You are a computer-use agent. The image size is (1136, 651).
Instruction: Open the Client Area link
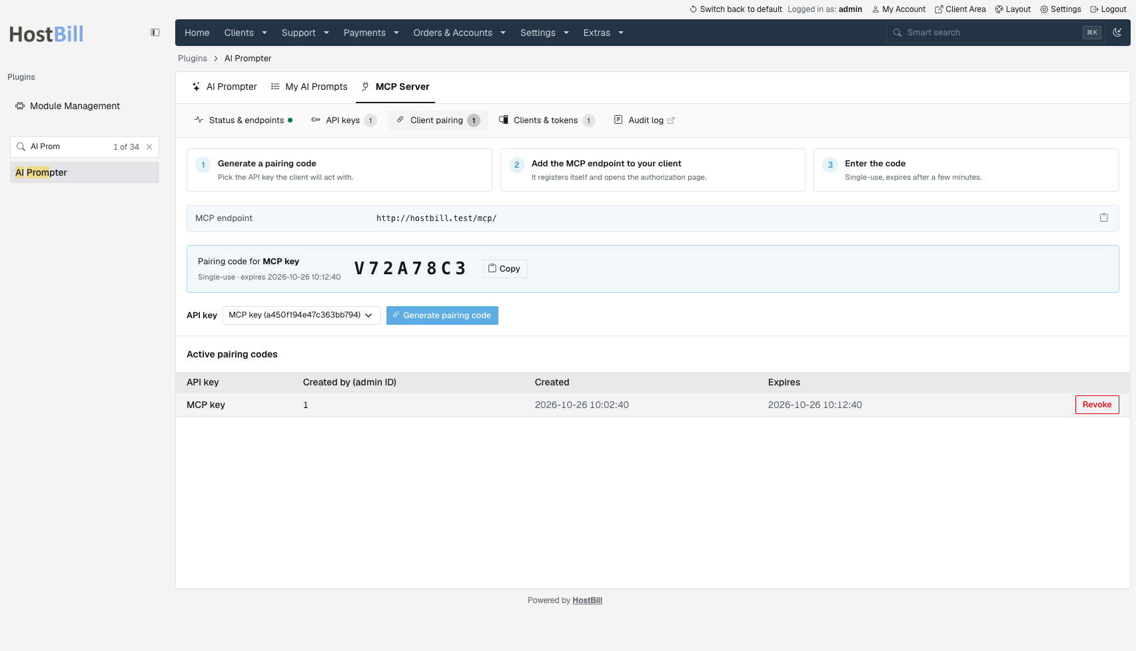pos(960,9)
